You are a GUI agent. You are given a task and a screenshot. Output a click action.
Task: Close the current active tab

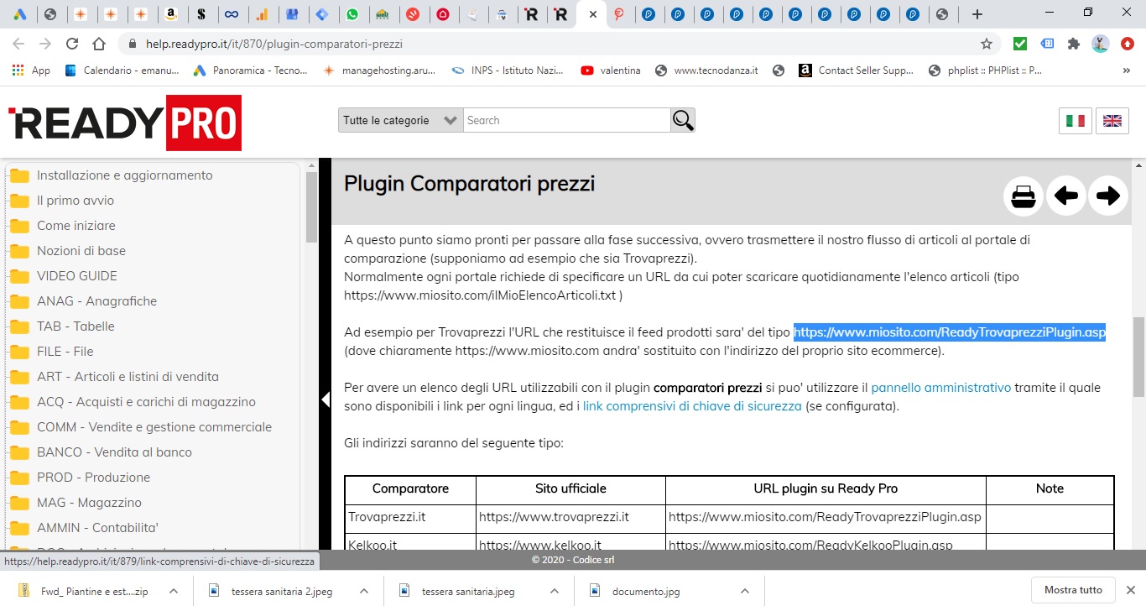pos(593,14)
